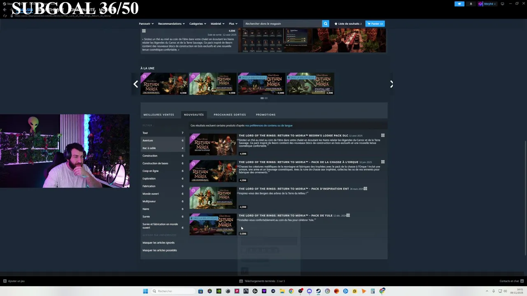Image resolution: width=527 pixels, height=296 pixels.
Task: Click Windows platform icon on Beorn's Lodge row
Action: pyautogui.click(x=383, y=135)
